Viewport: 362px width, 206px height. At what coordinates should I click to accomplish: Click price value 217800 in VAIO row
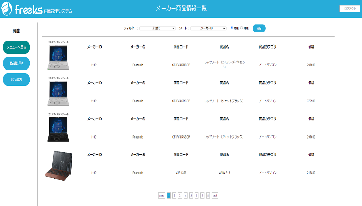(311, 173)
